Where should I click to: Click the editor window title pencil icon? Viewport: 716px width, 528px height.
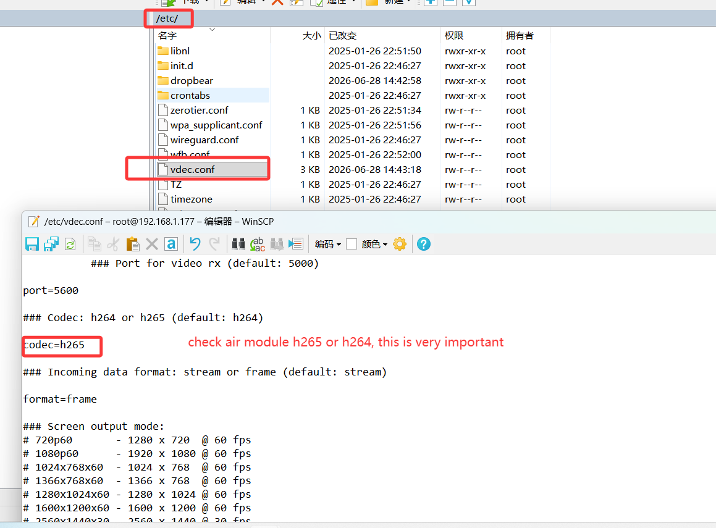(34, 221)
